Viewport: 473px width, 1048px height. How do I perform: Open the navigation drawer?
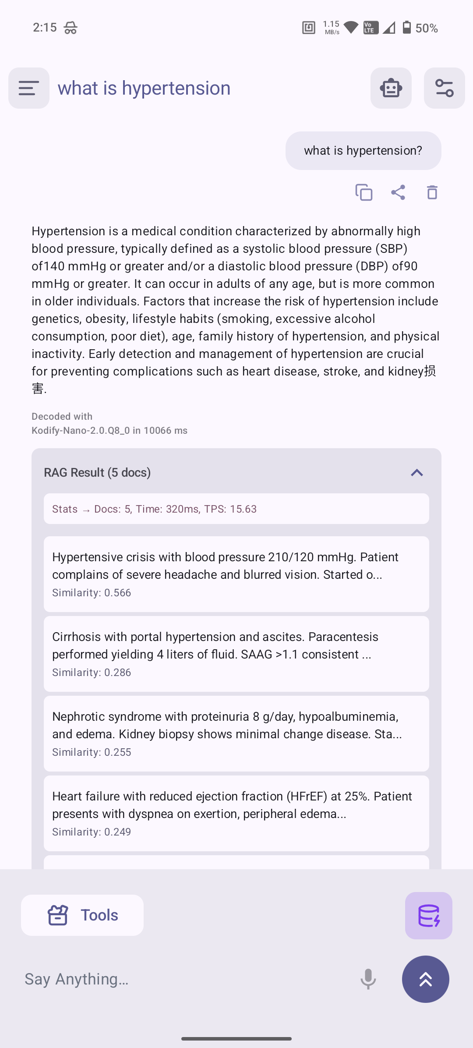[28, 88]
